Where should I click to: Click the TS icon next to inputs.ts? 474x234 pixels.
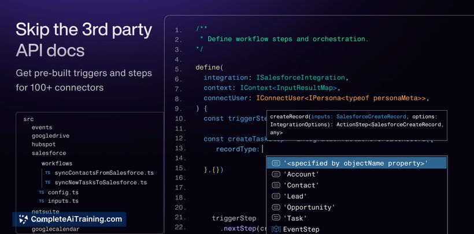click(x=42, y=201)
